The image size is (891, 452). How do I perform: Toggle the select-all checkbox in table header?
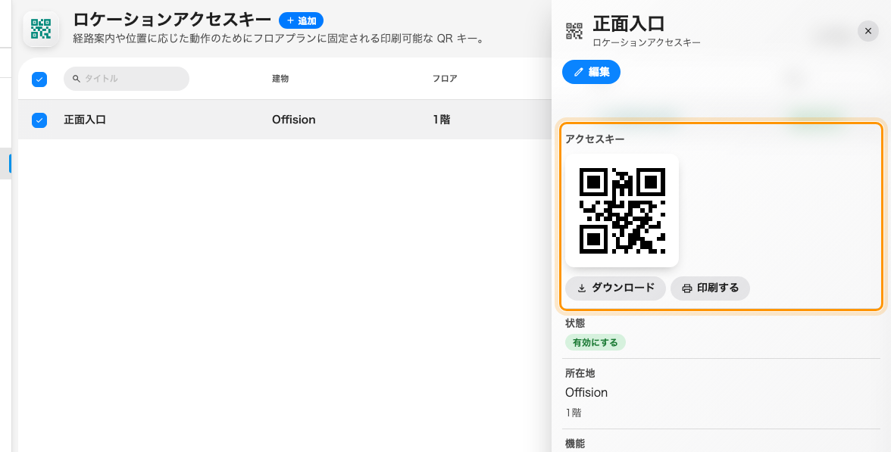pos(39,79)
